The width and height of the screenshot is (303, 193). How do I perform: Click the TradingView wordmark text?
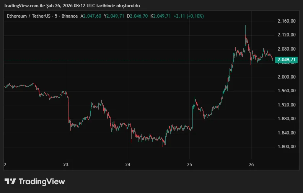(42, 182)
